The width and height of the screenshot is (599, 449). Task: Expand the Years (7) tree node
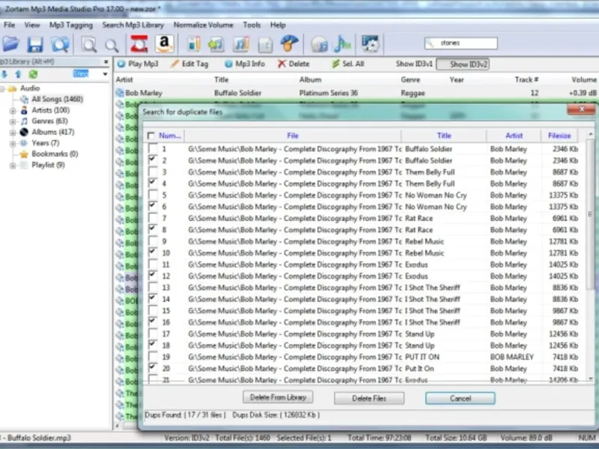(x=13, y=144)
